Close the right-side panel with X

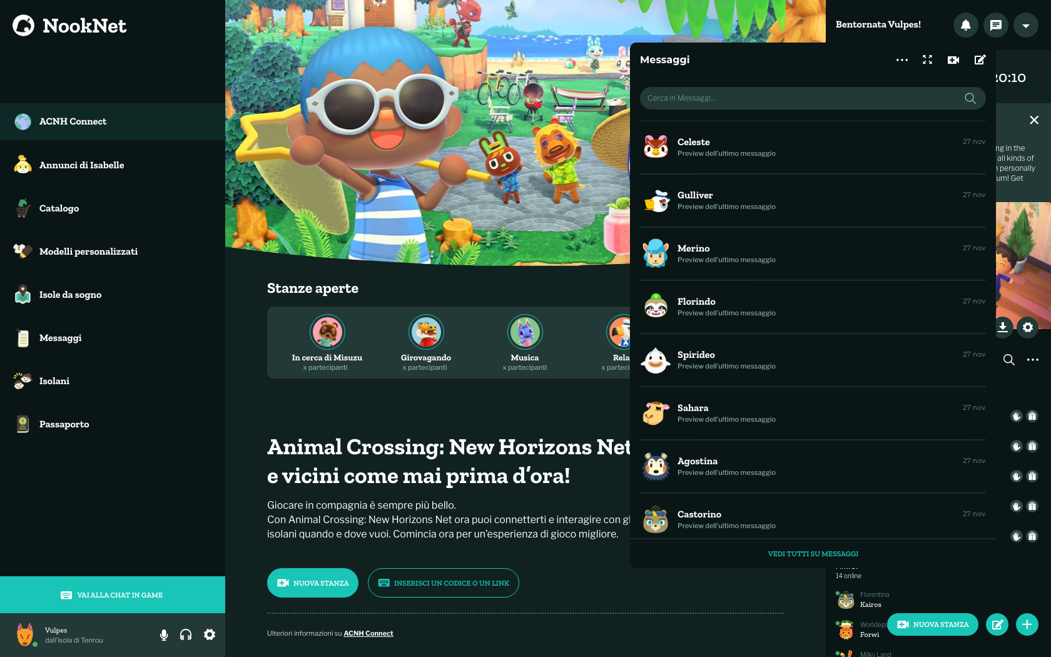click(x=1034, y=120)
